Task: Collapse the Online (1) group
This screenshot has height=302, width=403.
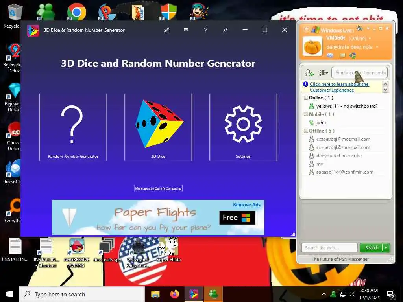Action: point(306,98)
